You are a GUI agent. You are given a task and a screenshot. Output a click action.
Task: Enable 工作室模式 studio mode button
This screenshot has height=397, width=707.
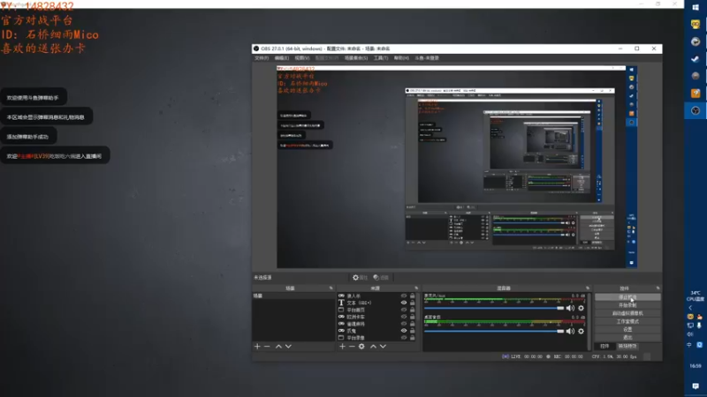(x=627, y=321)
